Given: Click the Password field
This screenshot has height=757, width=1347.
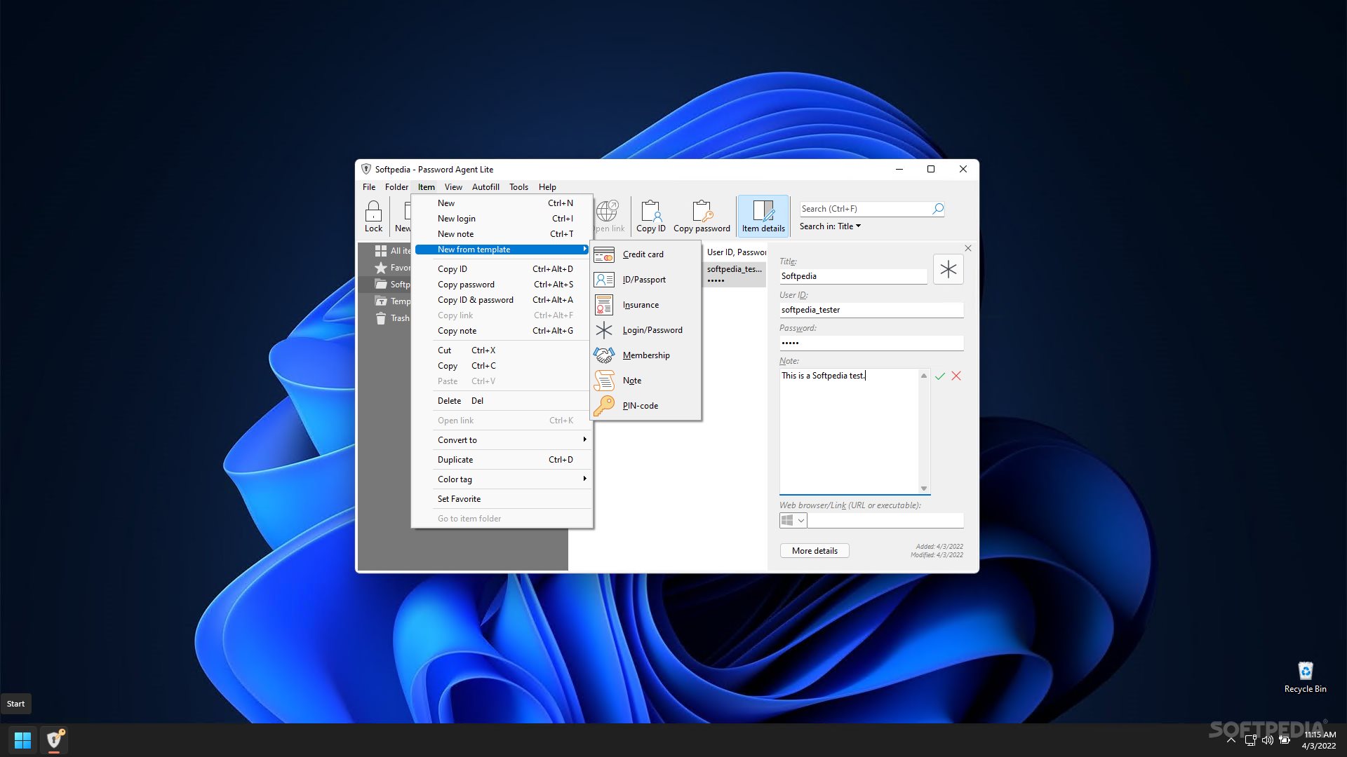Looking at the screenshot, I should pyautogui.click(x=871, y=343).
